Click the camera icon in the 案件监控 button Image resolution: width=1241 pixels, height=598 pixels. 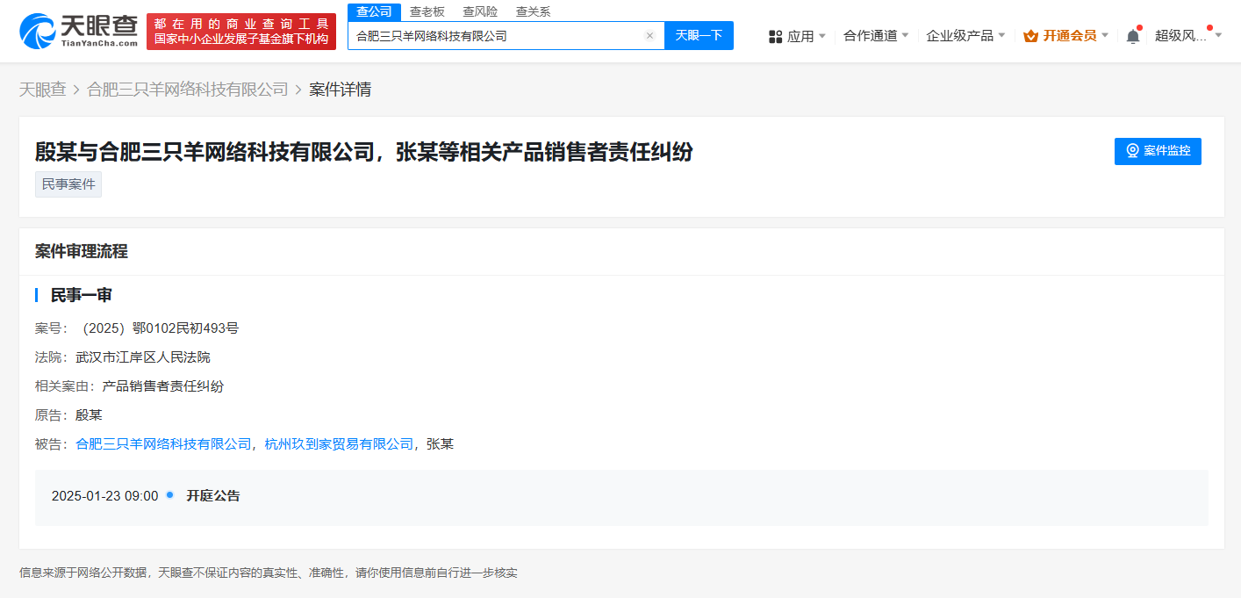pyautogui.click(x=1132, y=151)
